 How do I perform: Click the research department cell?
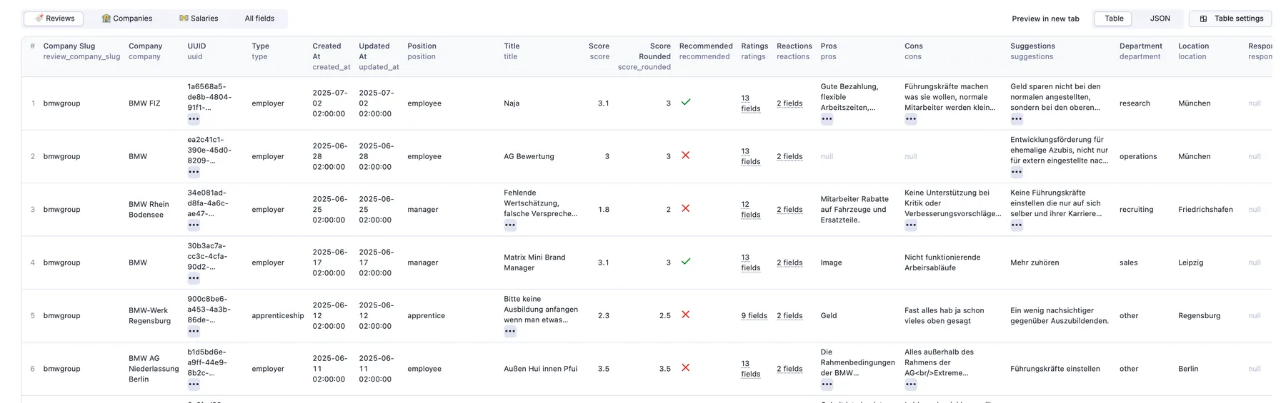point(1135,103)
